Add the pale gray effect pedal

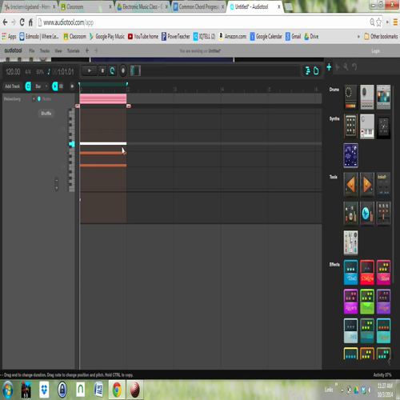[x=350, y=330]
